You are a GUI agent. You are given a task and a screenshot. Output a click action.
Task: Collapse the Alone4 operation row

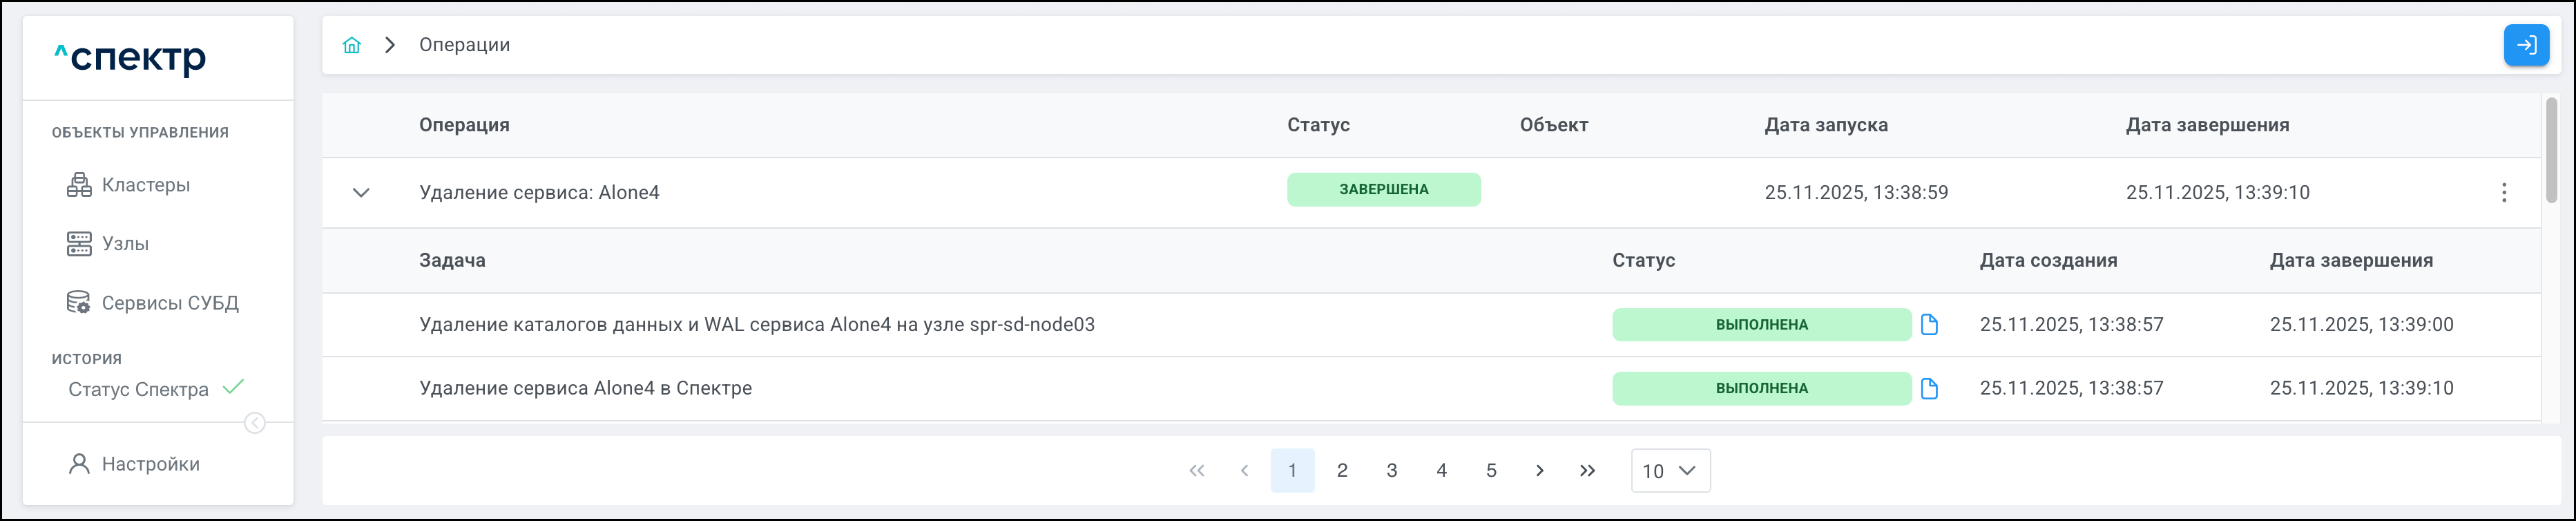[361, 193]
